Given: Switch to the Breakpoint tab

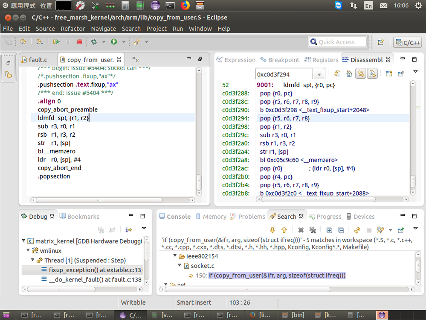Looking at the screenshot, I should 280,59.
